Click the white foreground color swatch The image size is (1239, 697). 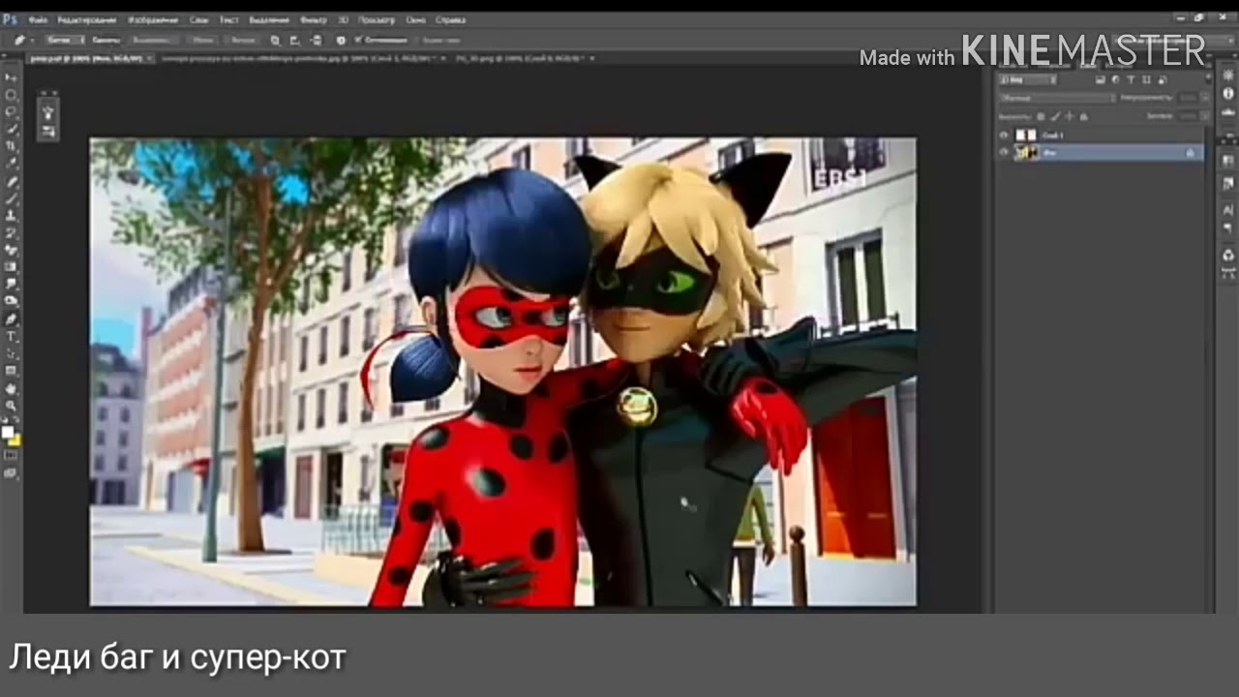[x=8, y=432]
